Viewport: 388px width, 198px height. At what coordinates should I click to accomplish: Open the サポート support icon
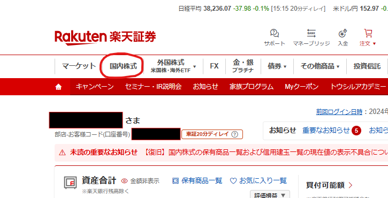275,33
